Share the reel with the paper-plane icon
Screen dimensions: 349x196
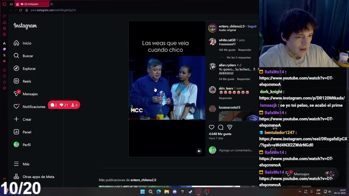(x=230, y=127)
